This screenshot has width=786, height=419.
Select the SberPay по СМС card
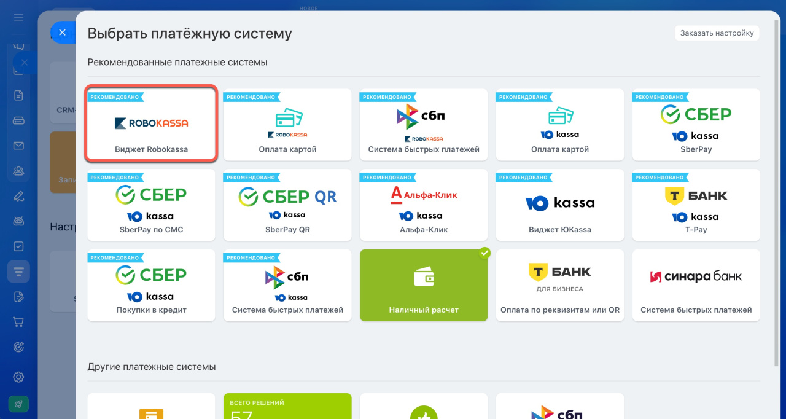click(x=151, y=205)
